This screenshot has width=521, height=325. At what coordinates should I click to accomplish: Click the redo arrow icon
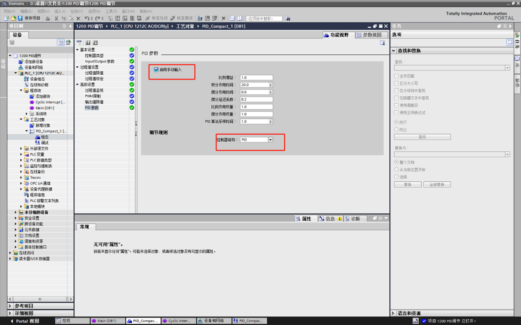coord(98,18)
